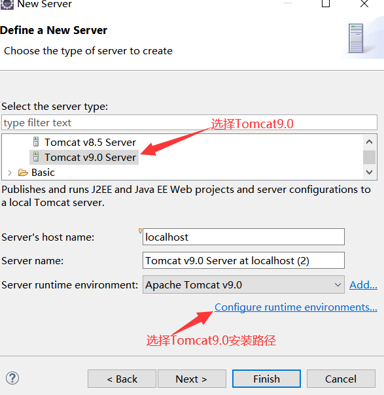384x395 pixels.
Task: Click the Finish button
Action: pyautogui.click(x=266, y=379)
